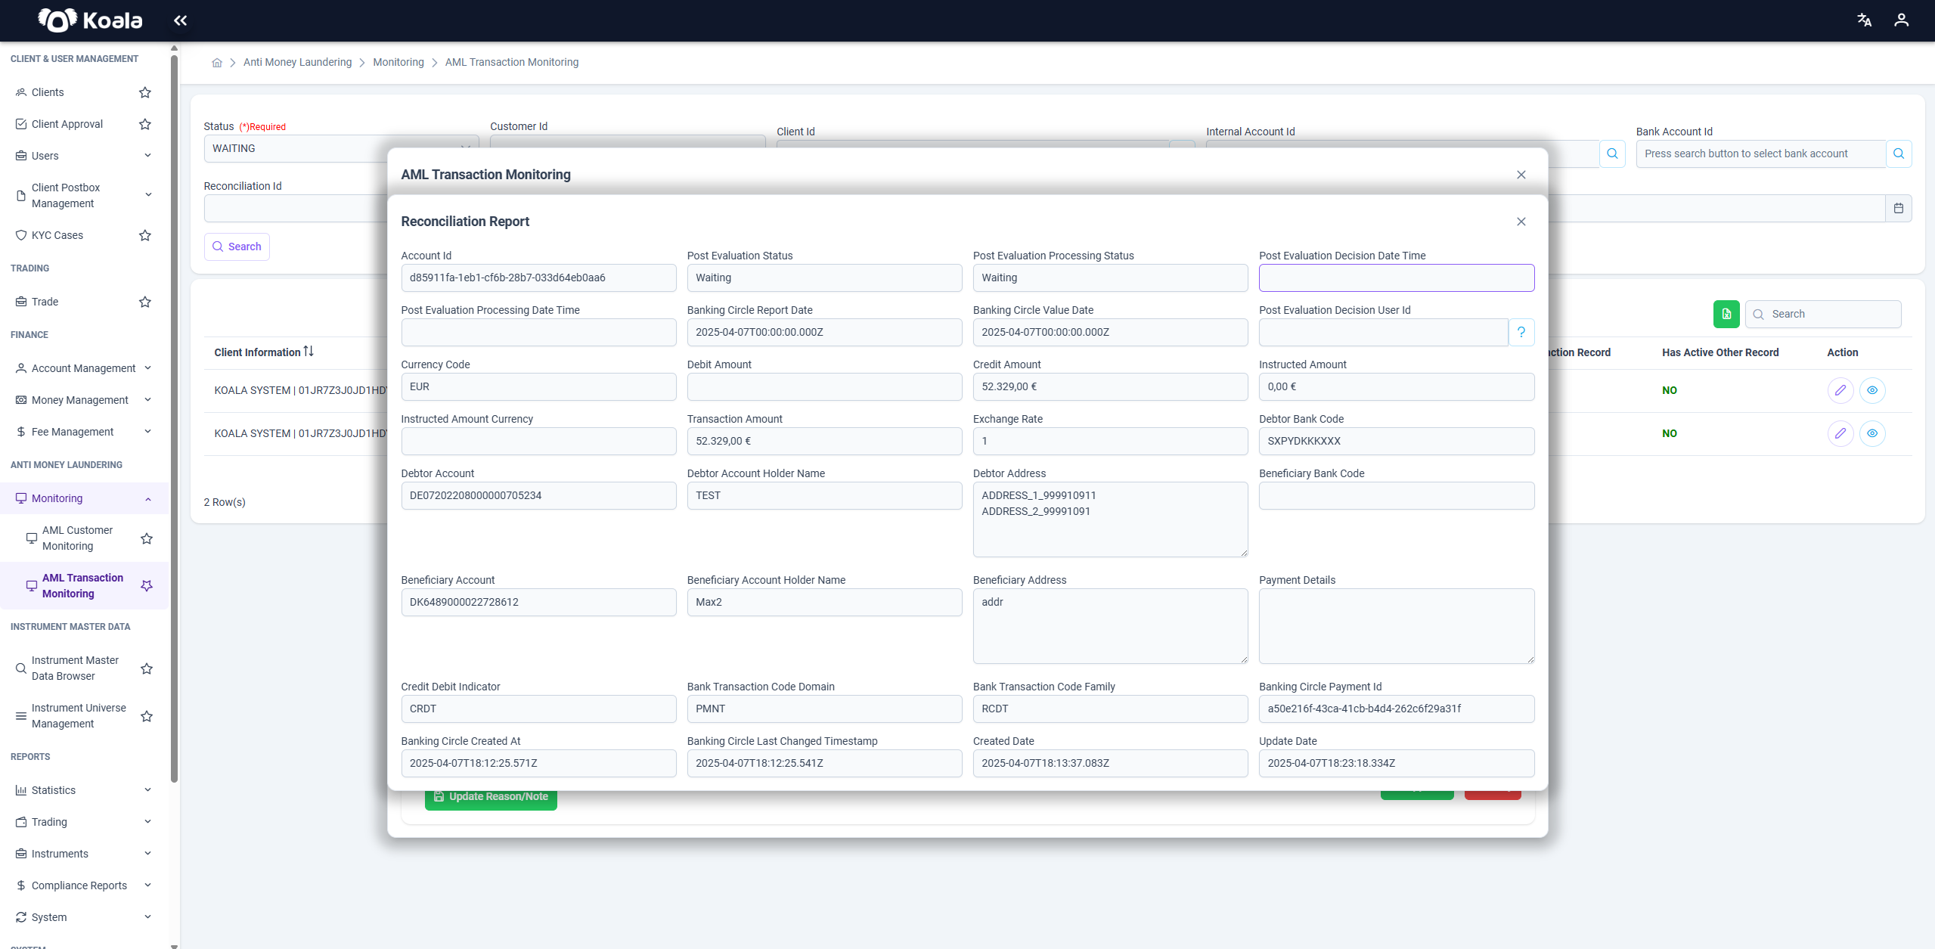1935x949 pixels.
Task: Open Client Approval in sidebar
Action: (67, 124)
